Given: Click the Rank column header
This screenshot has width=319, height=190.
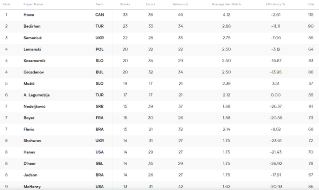Looking at the screenshot, I should pyautogui.click(x=6, y=4).
